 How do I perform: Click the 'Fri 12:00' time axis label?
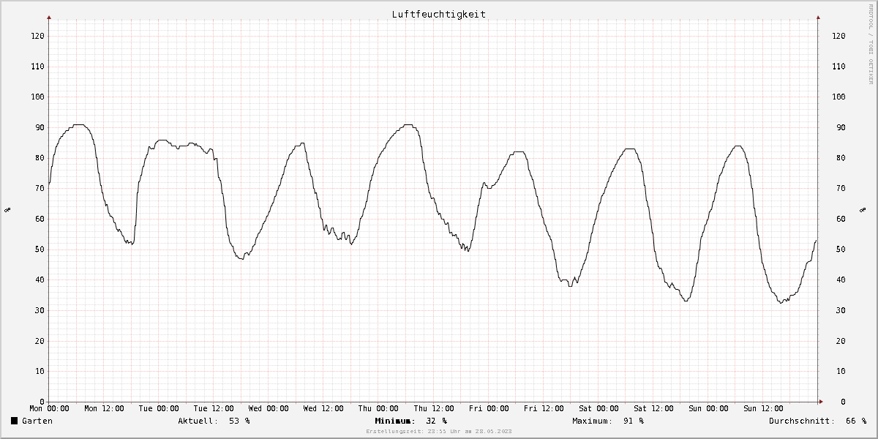click(544, 408)
